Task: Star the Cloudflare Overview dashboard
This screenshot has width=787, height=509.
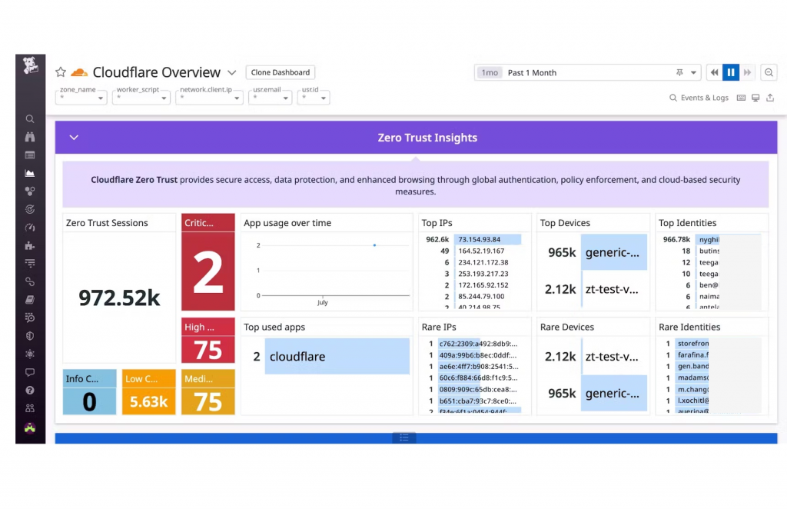Action: click(61, 72)
